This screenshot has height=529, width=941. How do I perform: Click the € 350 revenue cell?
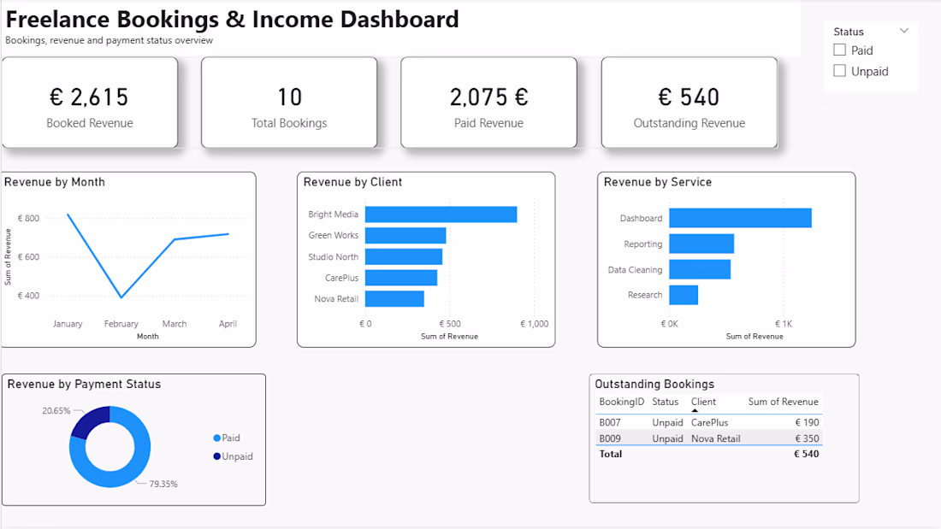[807, 438]
